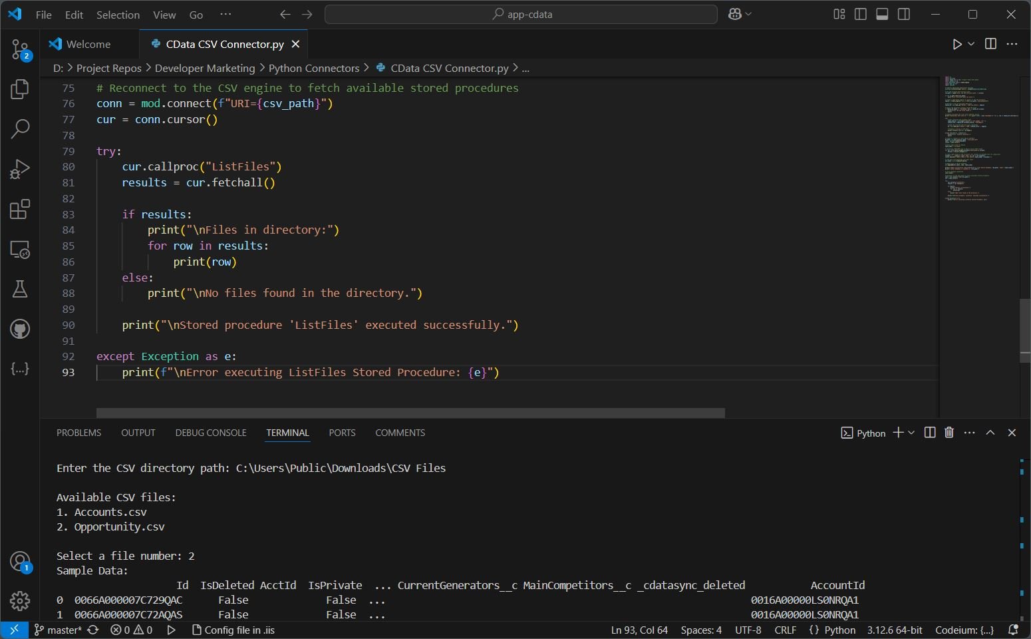
Task: Synchronize changes in the status bar
Action: (x=93, y=630)
